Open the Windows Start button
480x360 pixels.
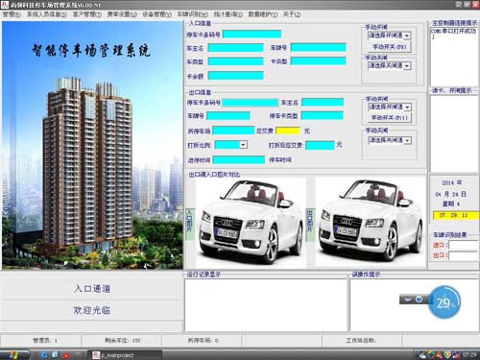coord(14,355)
